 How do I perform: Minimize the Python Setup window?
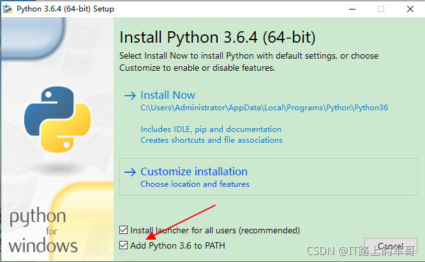point(352,9)
